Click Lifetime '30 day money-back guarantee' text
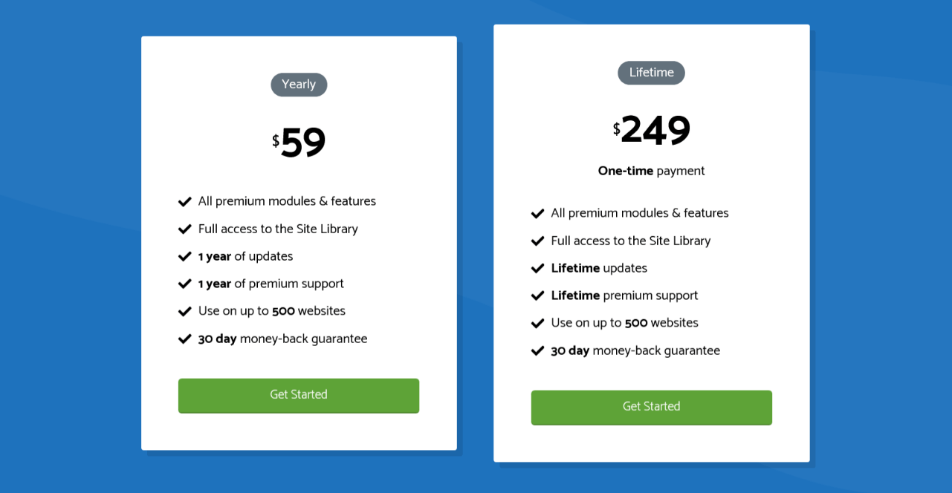The height and width of the screenshot is (493, 952). [635, 351]
